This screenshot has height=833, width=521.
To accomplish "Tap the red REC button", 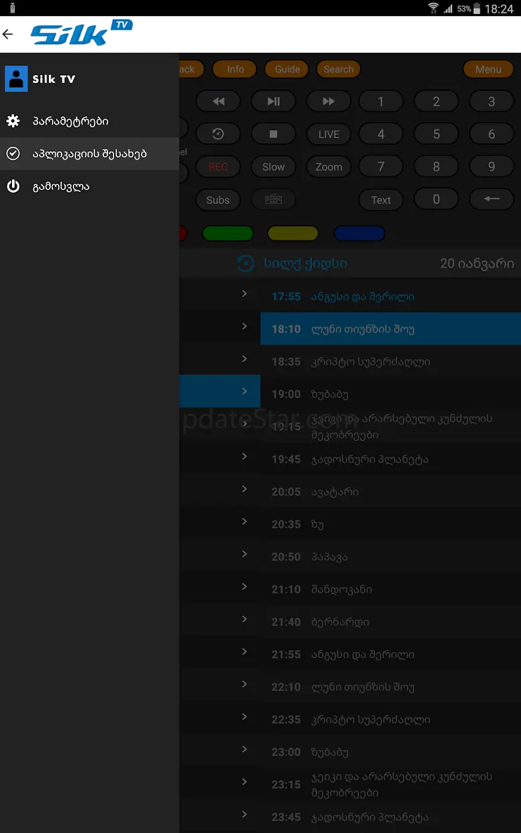I will 218,167.
